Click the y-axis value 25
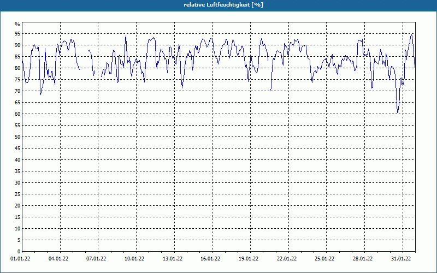 17,194
